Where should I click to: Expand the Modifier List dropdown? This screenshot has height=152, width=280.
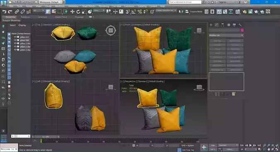226,35
